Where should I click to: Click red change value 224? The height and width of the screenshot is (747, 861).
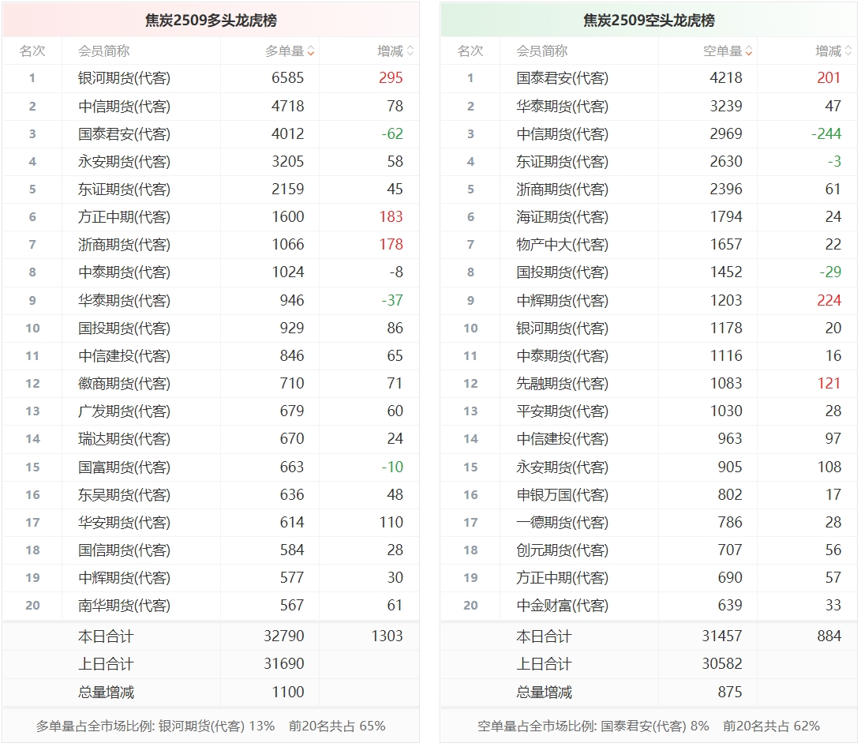829,300
